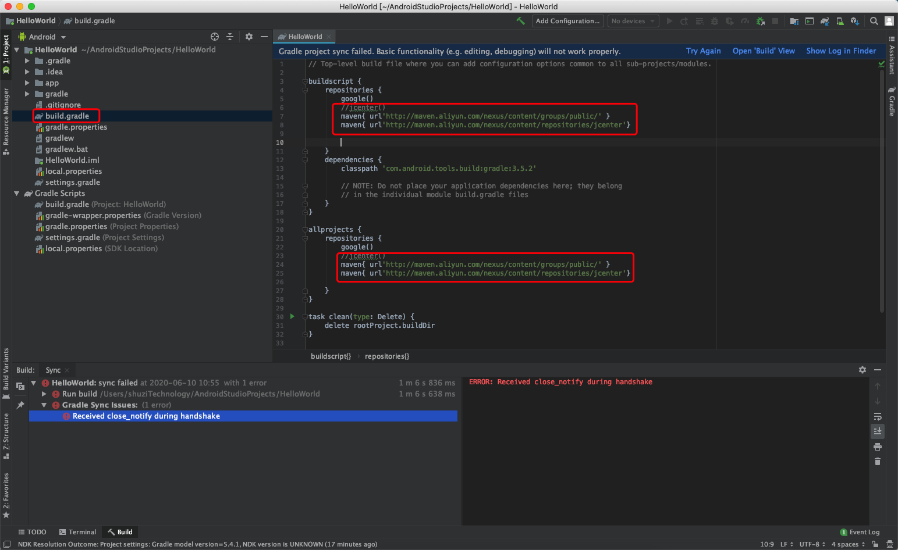Click UTF-8 encoding in status bar
The height and width of the screenshot is (550, 898).
pyautogui.click(x=812, y=544)
